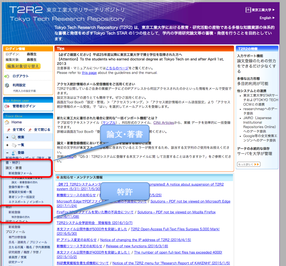The image size is (286, 266).
Task: Open 主たる所属・職名 / 学内兼務職
Action: 29,247
